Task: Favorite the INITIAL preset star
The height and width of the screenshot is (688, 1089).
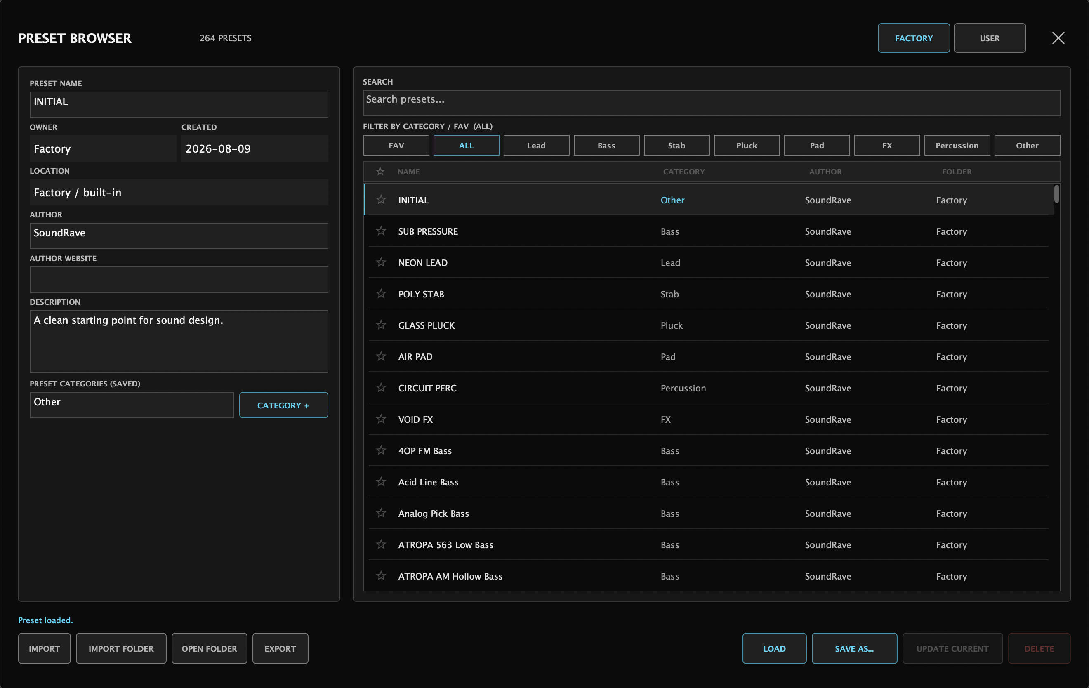Action: [381, 200]
